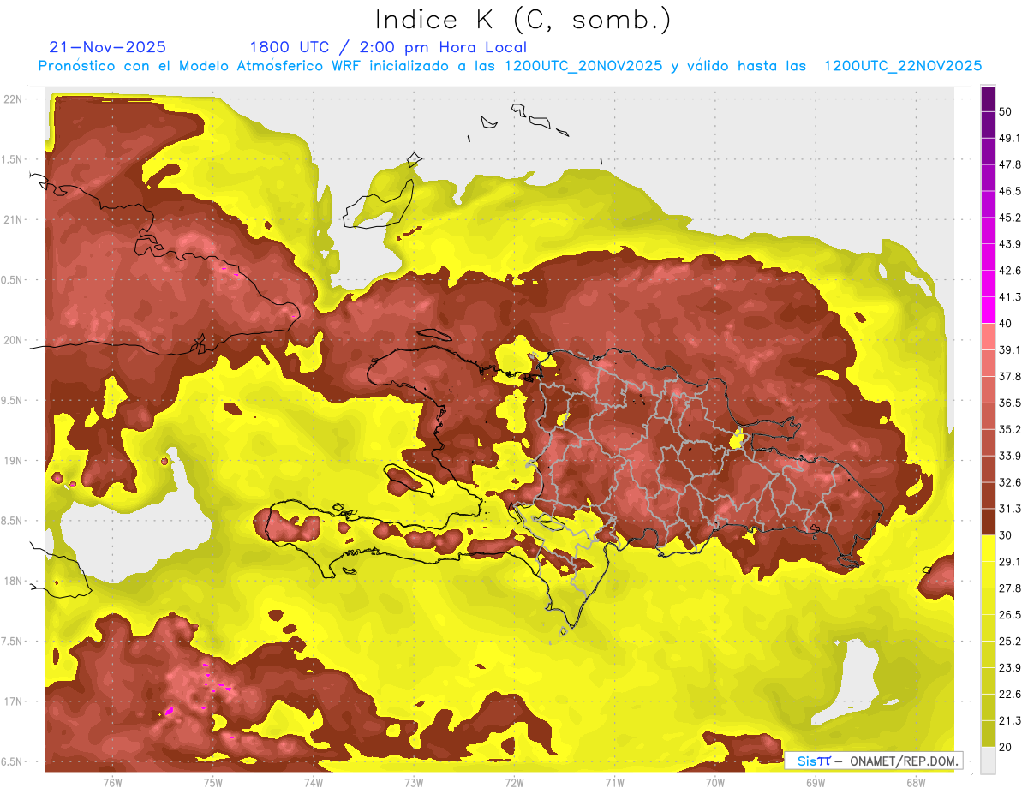Click the latitude label "22N"

(x=13, y=99)
